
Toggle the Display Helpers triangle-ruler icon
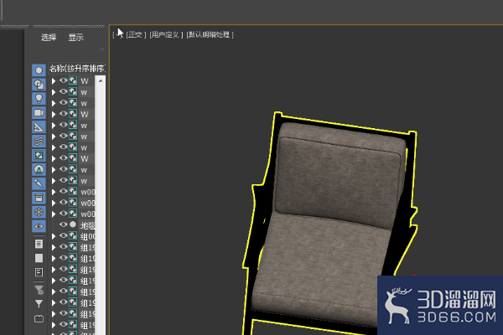pyautogui.click(x=39, y=127)
